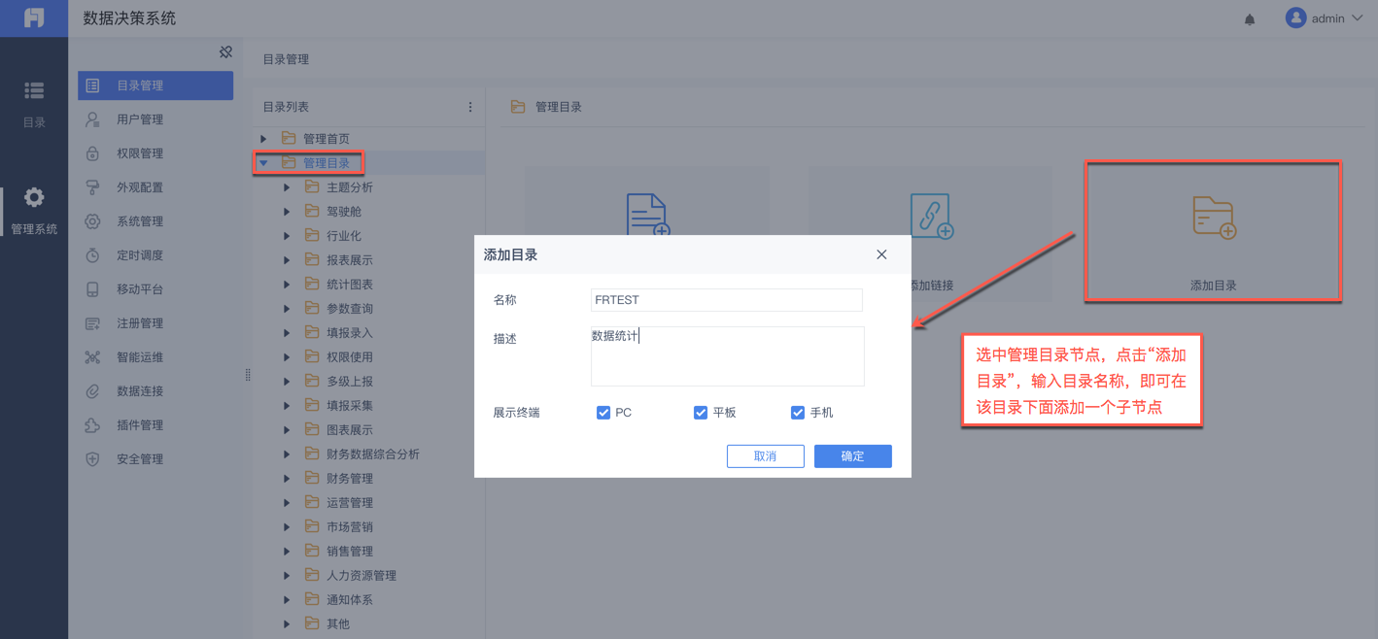Click the 描述 text area
Screen dimensions: 1378x639
727,356
